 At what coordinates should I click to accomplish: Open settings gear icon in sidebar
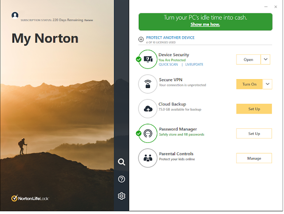(x=121, y=196)
